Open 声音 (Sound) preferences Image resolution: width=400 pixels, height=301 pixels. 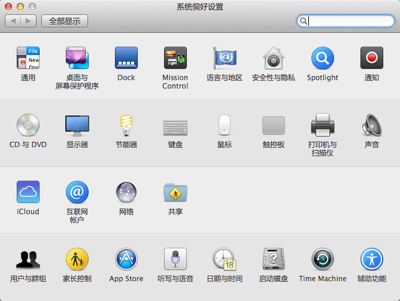tap(372, 125)
